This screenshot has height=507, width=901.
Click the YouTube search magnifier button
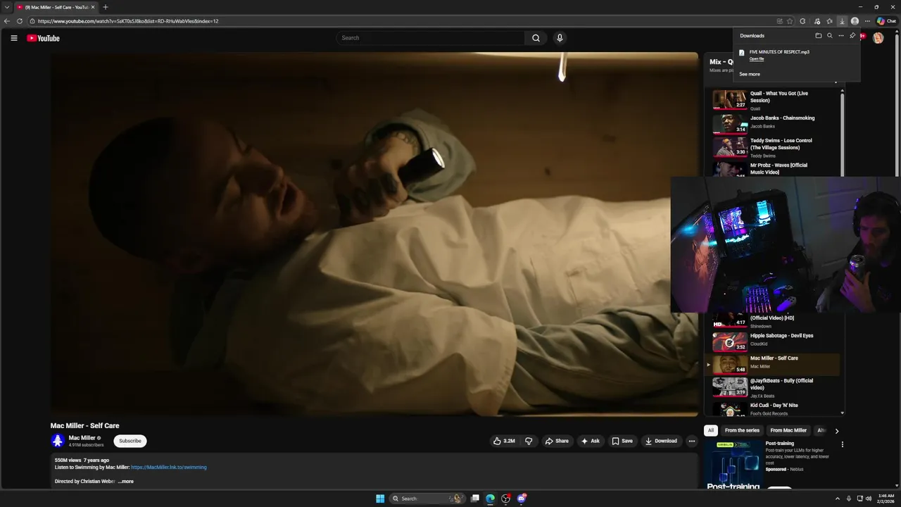point(536,38)
